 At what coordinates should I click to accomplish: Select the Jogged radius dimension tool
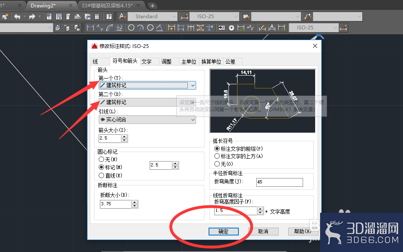(x=141, y=28)
